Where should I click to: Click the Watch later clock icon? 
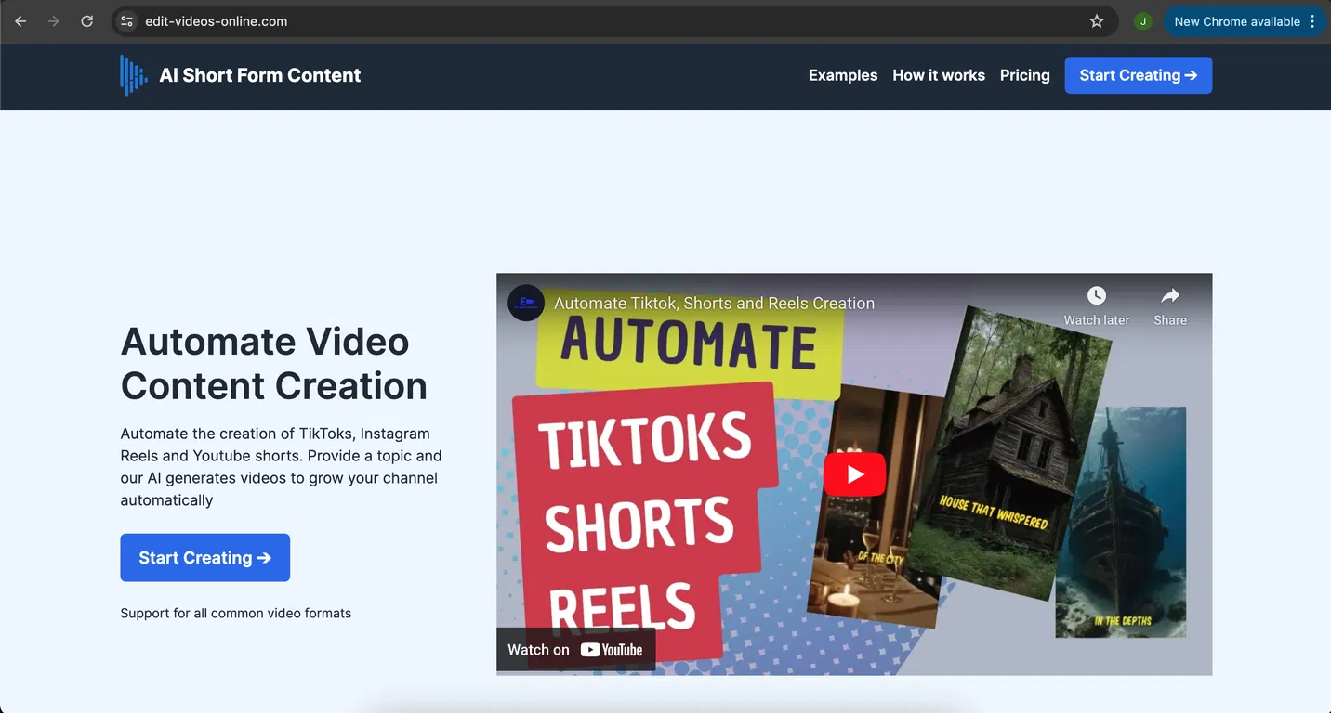pos(1097,296)
